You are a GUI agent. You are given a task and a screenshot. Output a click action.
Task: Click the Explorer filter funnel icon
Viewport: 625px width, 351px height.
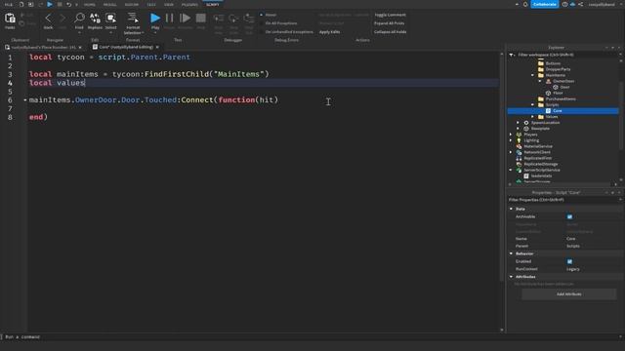(x=512, y=55)
